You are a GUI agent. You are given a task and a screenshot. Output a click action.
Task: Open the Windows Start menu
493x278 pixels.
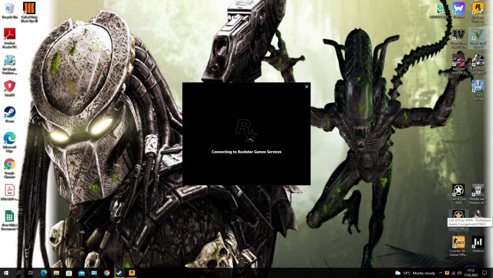pyautogui.click(x=5, y=273)
